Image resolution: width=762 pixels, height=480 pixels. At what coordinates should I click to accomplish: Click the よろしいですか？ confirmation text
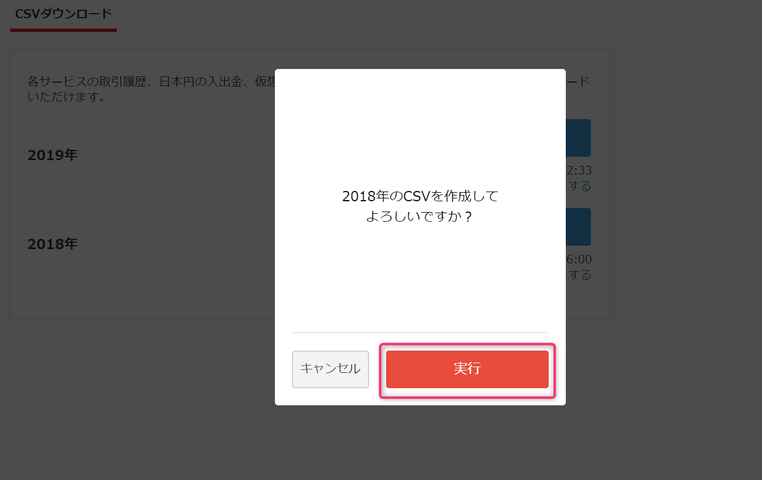point(420,217)
